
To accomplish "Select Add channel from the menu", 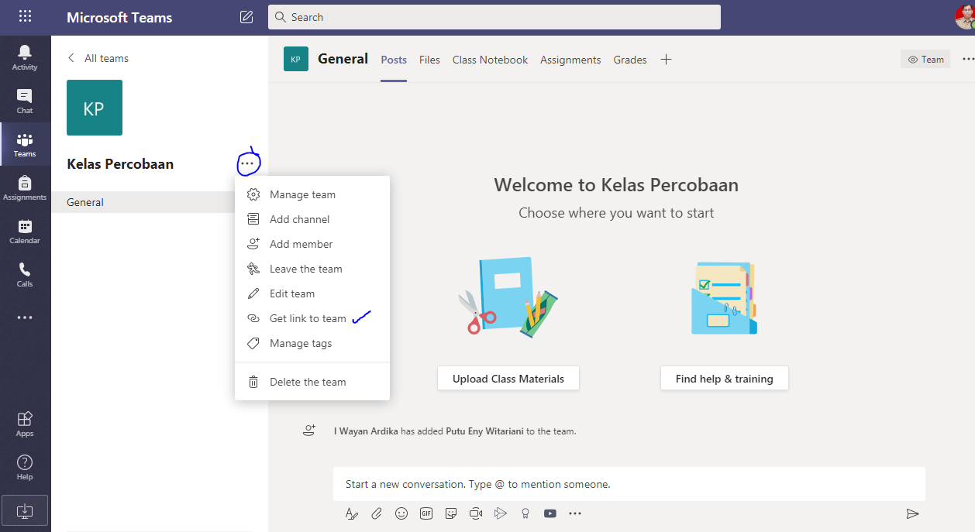I will 298,218.
